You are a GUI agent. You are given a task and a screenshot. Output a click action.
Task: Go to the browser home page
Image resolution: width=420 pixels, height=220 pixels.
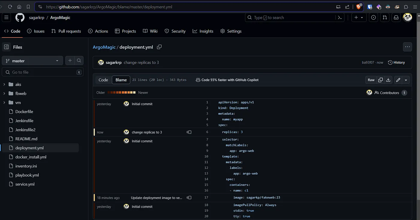pyautogui.click(x=19, y=7)
